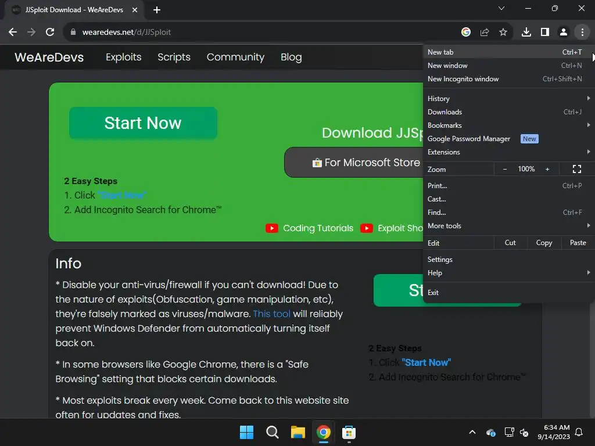Click Cut in the Edit row
This screenshot has width=595, height=446.
510,243
